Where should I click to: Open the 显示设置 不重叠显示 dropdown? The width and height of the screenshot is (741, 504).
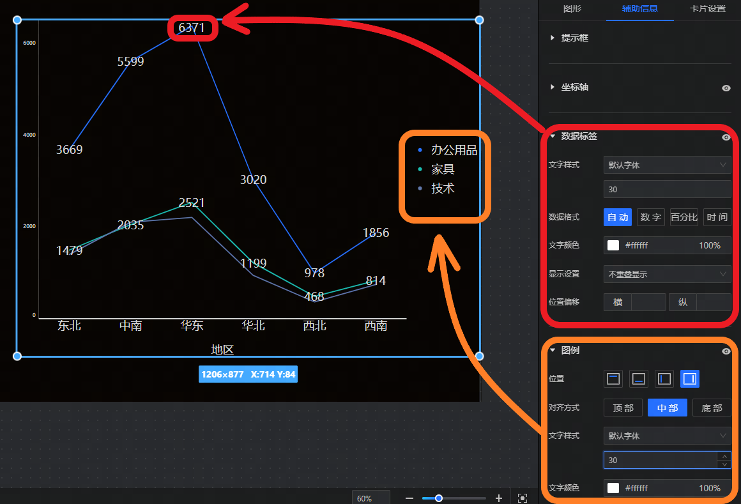click(667, 274)
